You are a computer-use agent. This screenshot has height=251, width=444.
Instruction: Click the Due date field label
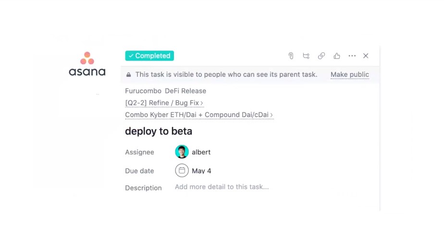tap(140, 171)
